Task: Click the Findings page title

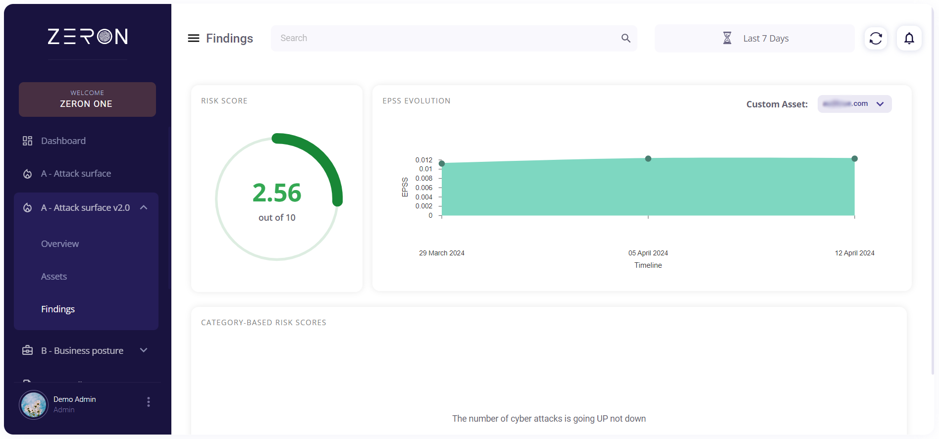Action: (x=230, y=38)
